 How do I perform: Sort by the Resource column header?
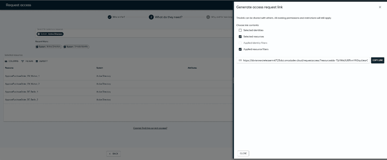[9, 68]
